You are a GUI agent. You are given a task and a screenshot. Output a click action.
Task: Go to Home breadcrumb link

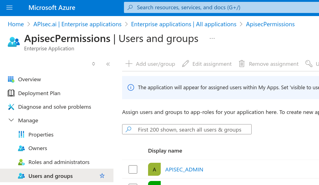pyautogui.click(x=16, y=24)
